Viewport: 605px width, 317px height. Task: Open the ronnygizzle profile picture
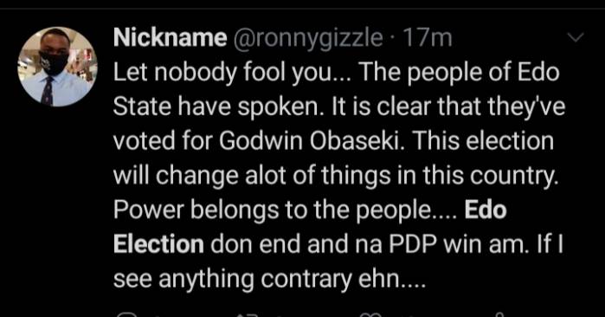click(57, 67)
